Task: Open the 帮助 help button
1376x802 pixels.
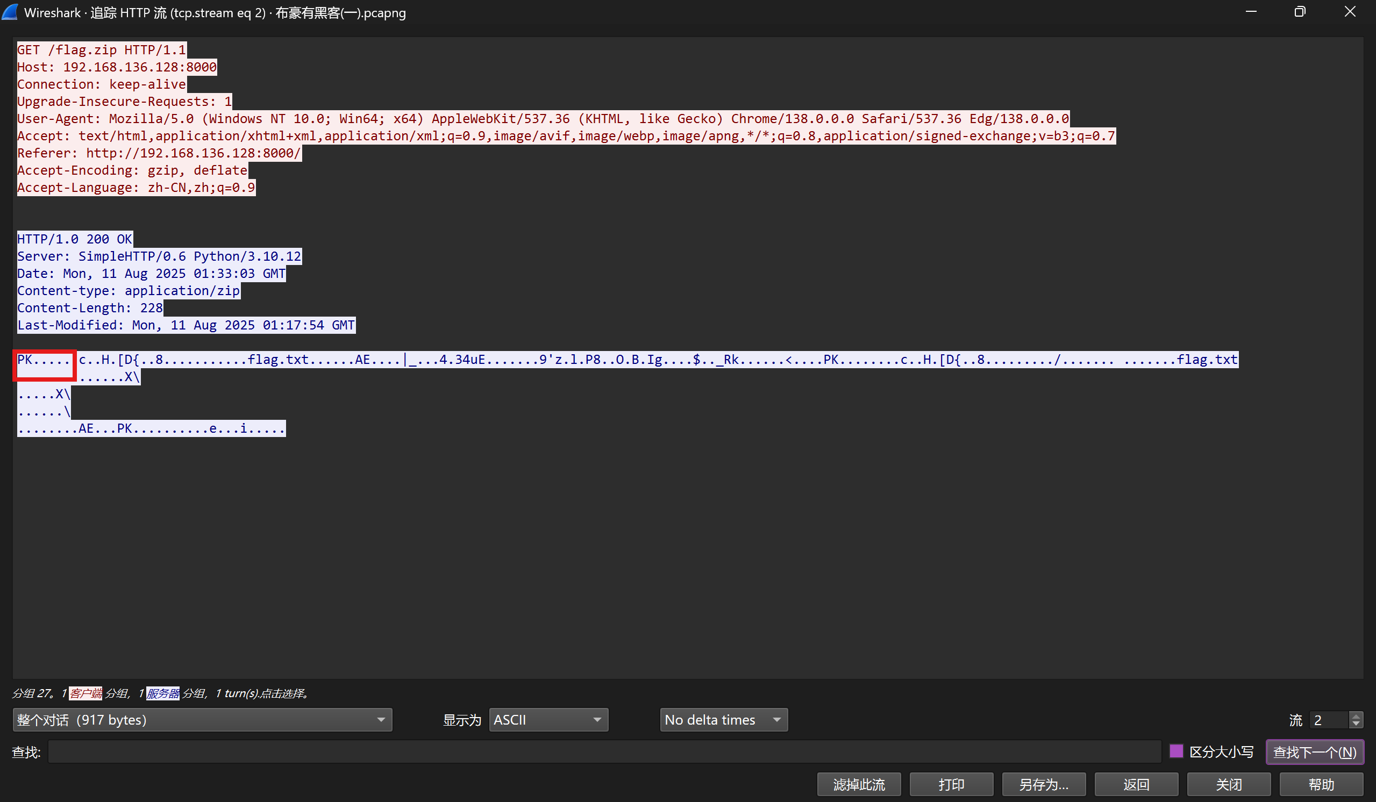Action: tap(1321, 784)
